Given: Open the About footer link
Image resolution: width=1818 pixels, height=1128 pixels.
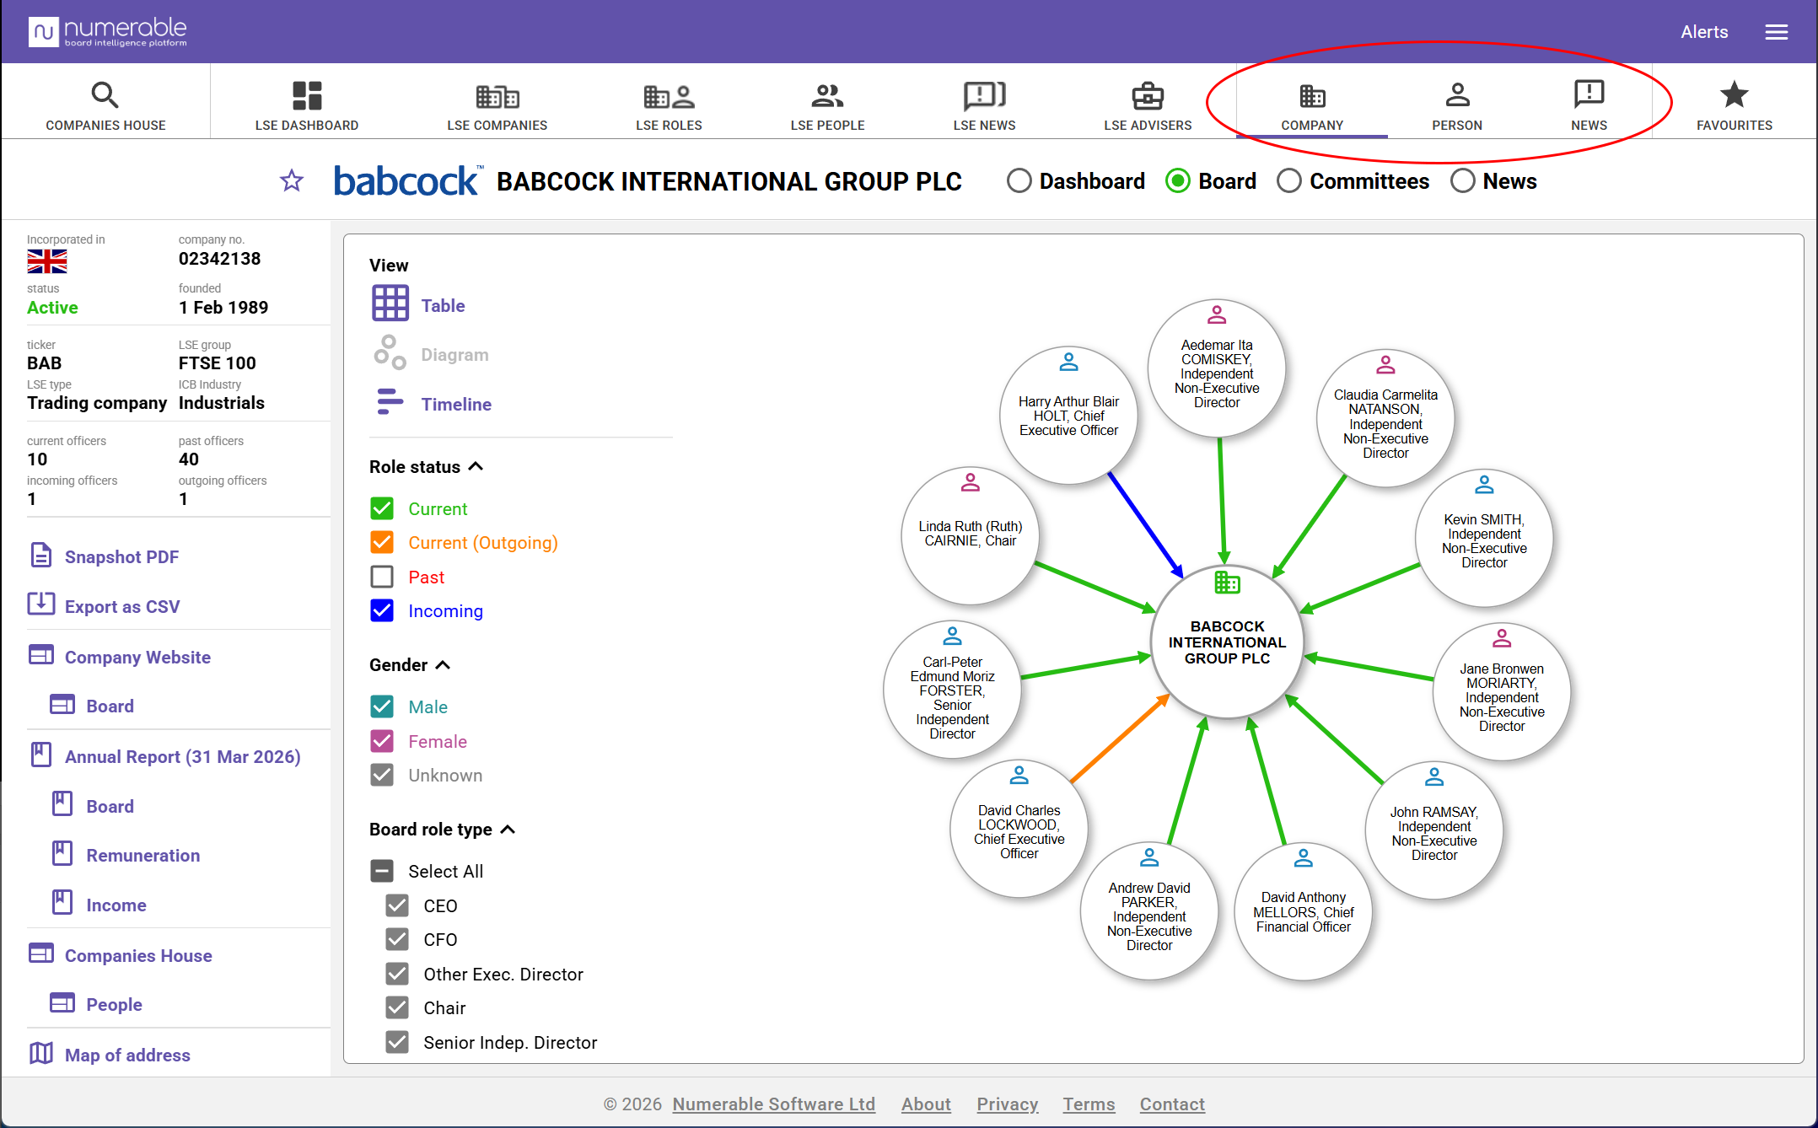Looking at the screenshot, I should coord(926,1104).
